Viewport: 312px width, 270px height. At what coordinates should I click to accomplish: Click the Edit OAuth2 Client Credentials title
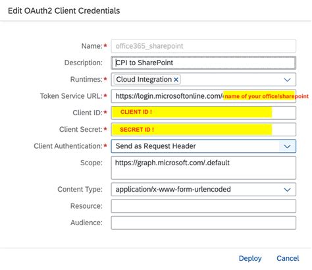[x=64, y=11]
